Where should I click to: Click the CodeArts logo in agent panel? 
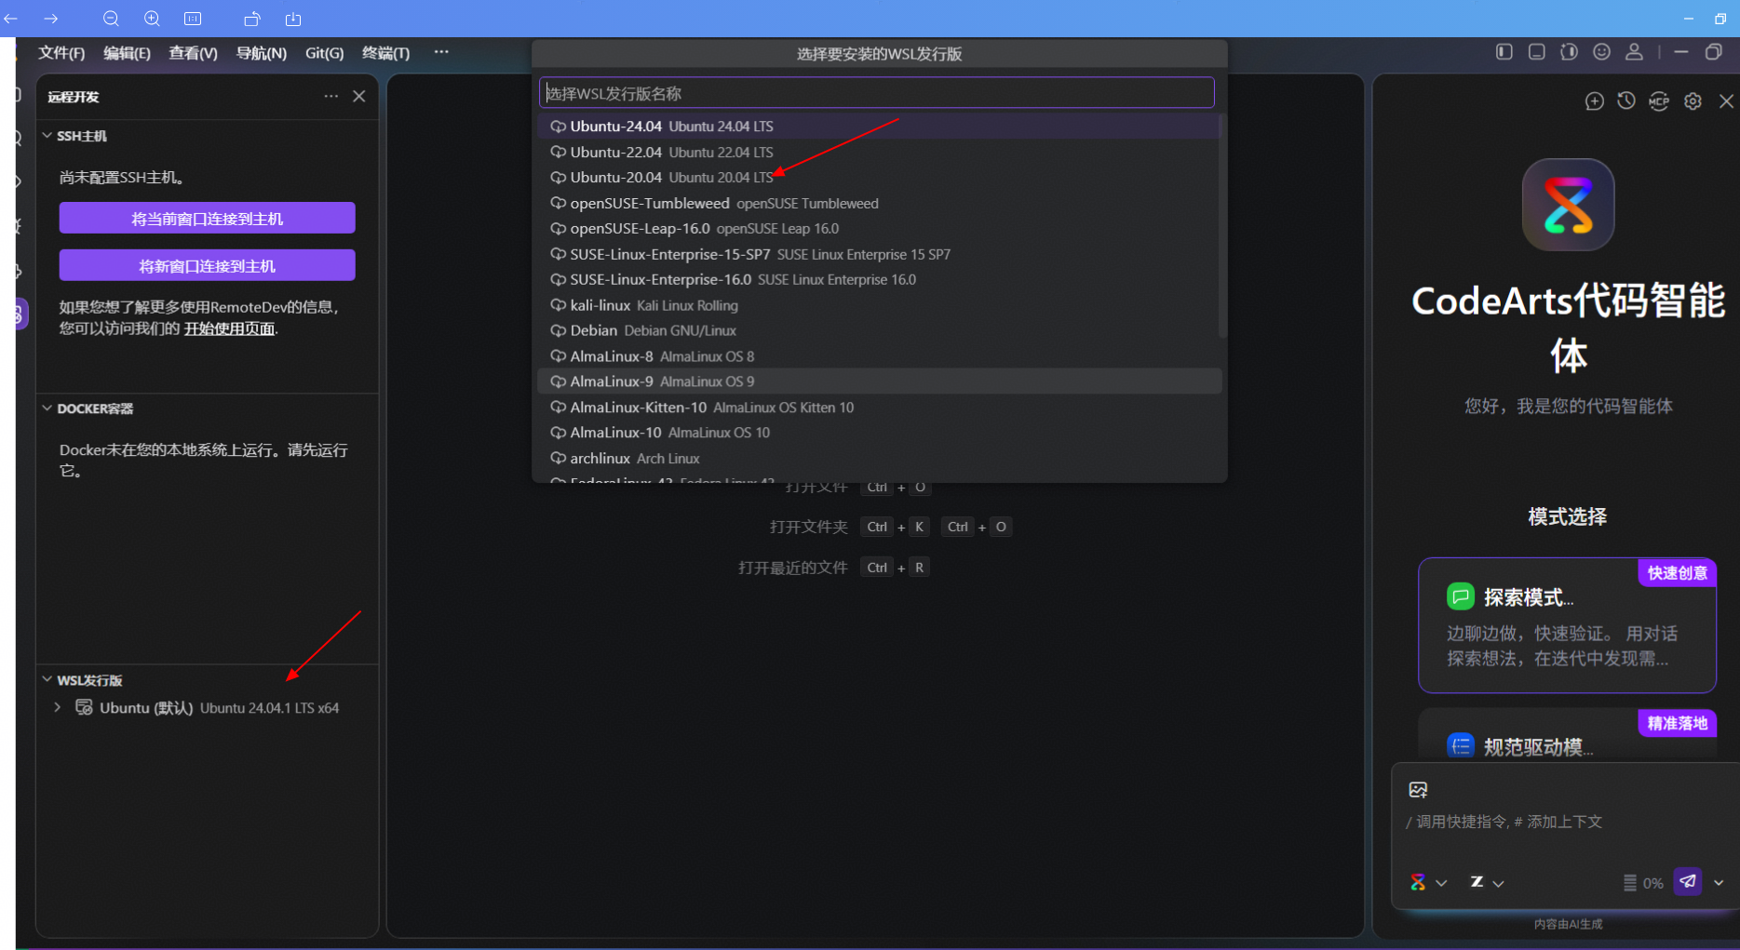(x=1568, y=205)
